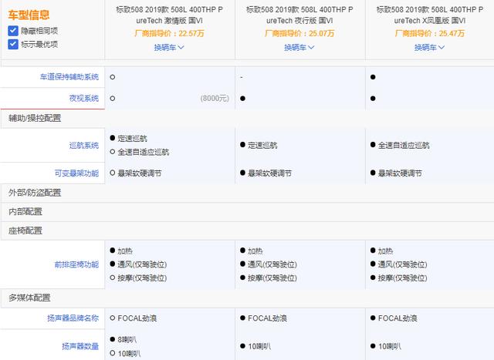Viewport: 494px width, 360px height.
Task: Click 10喇叭 optional item in 激情版 column
Action: tap(129, 353)
